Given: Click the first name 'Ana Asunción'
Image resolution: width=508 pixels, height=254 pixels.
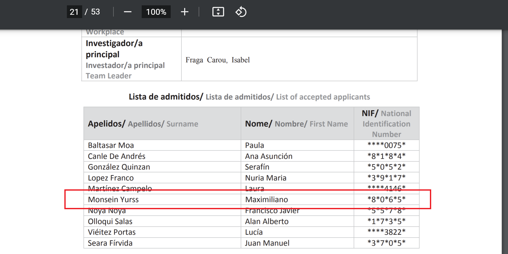Looking at the screenshot, I should click(x=269, y=156).
